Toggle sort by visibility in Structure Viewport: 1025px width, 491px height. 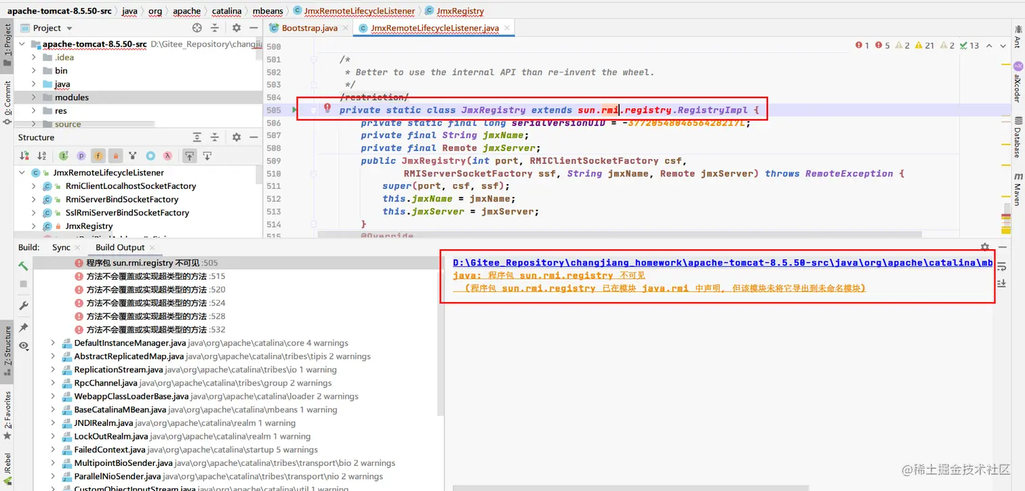point(24,156)
